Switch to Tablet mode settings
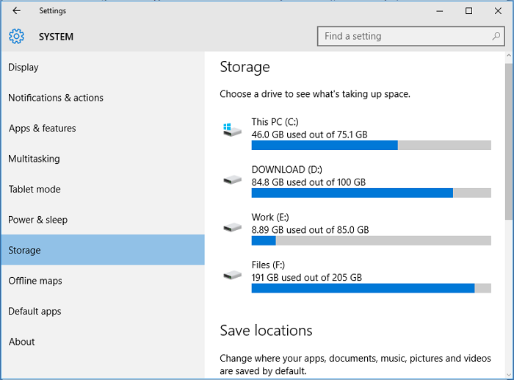 35,190
